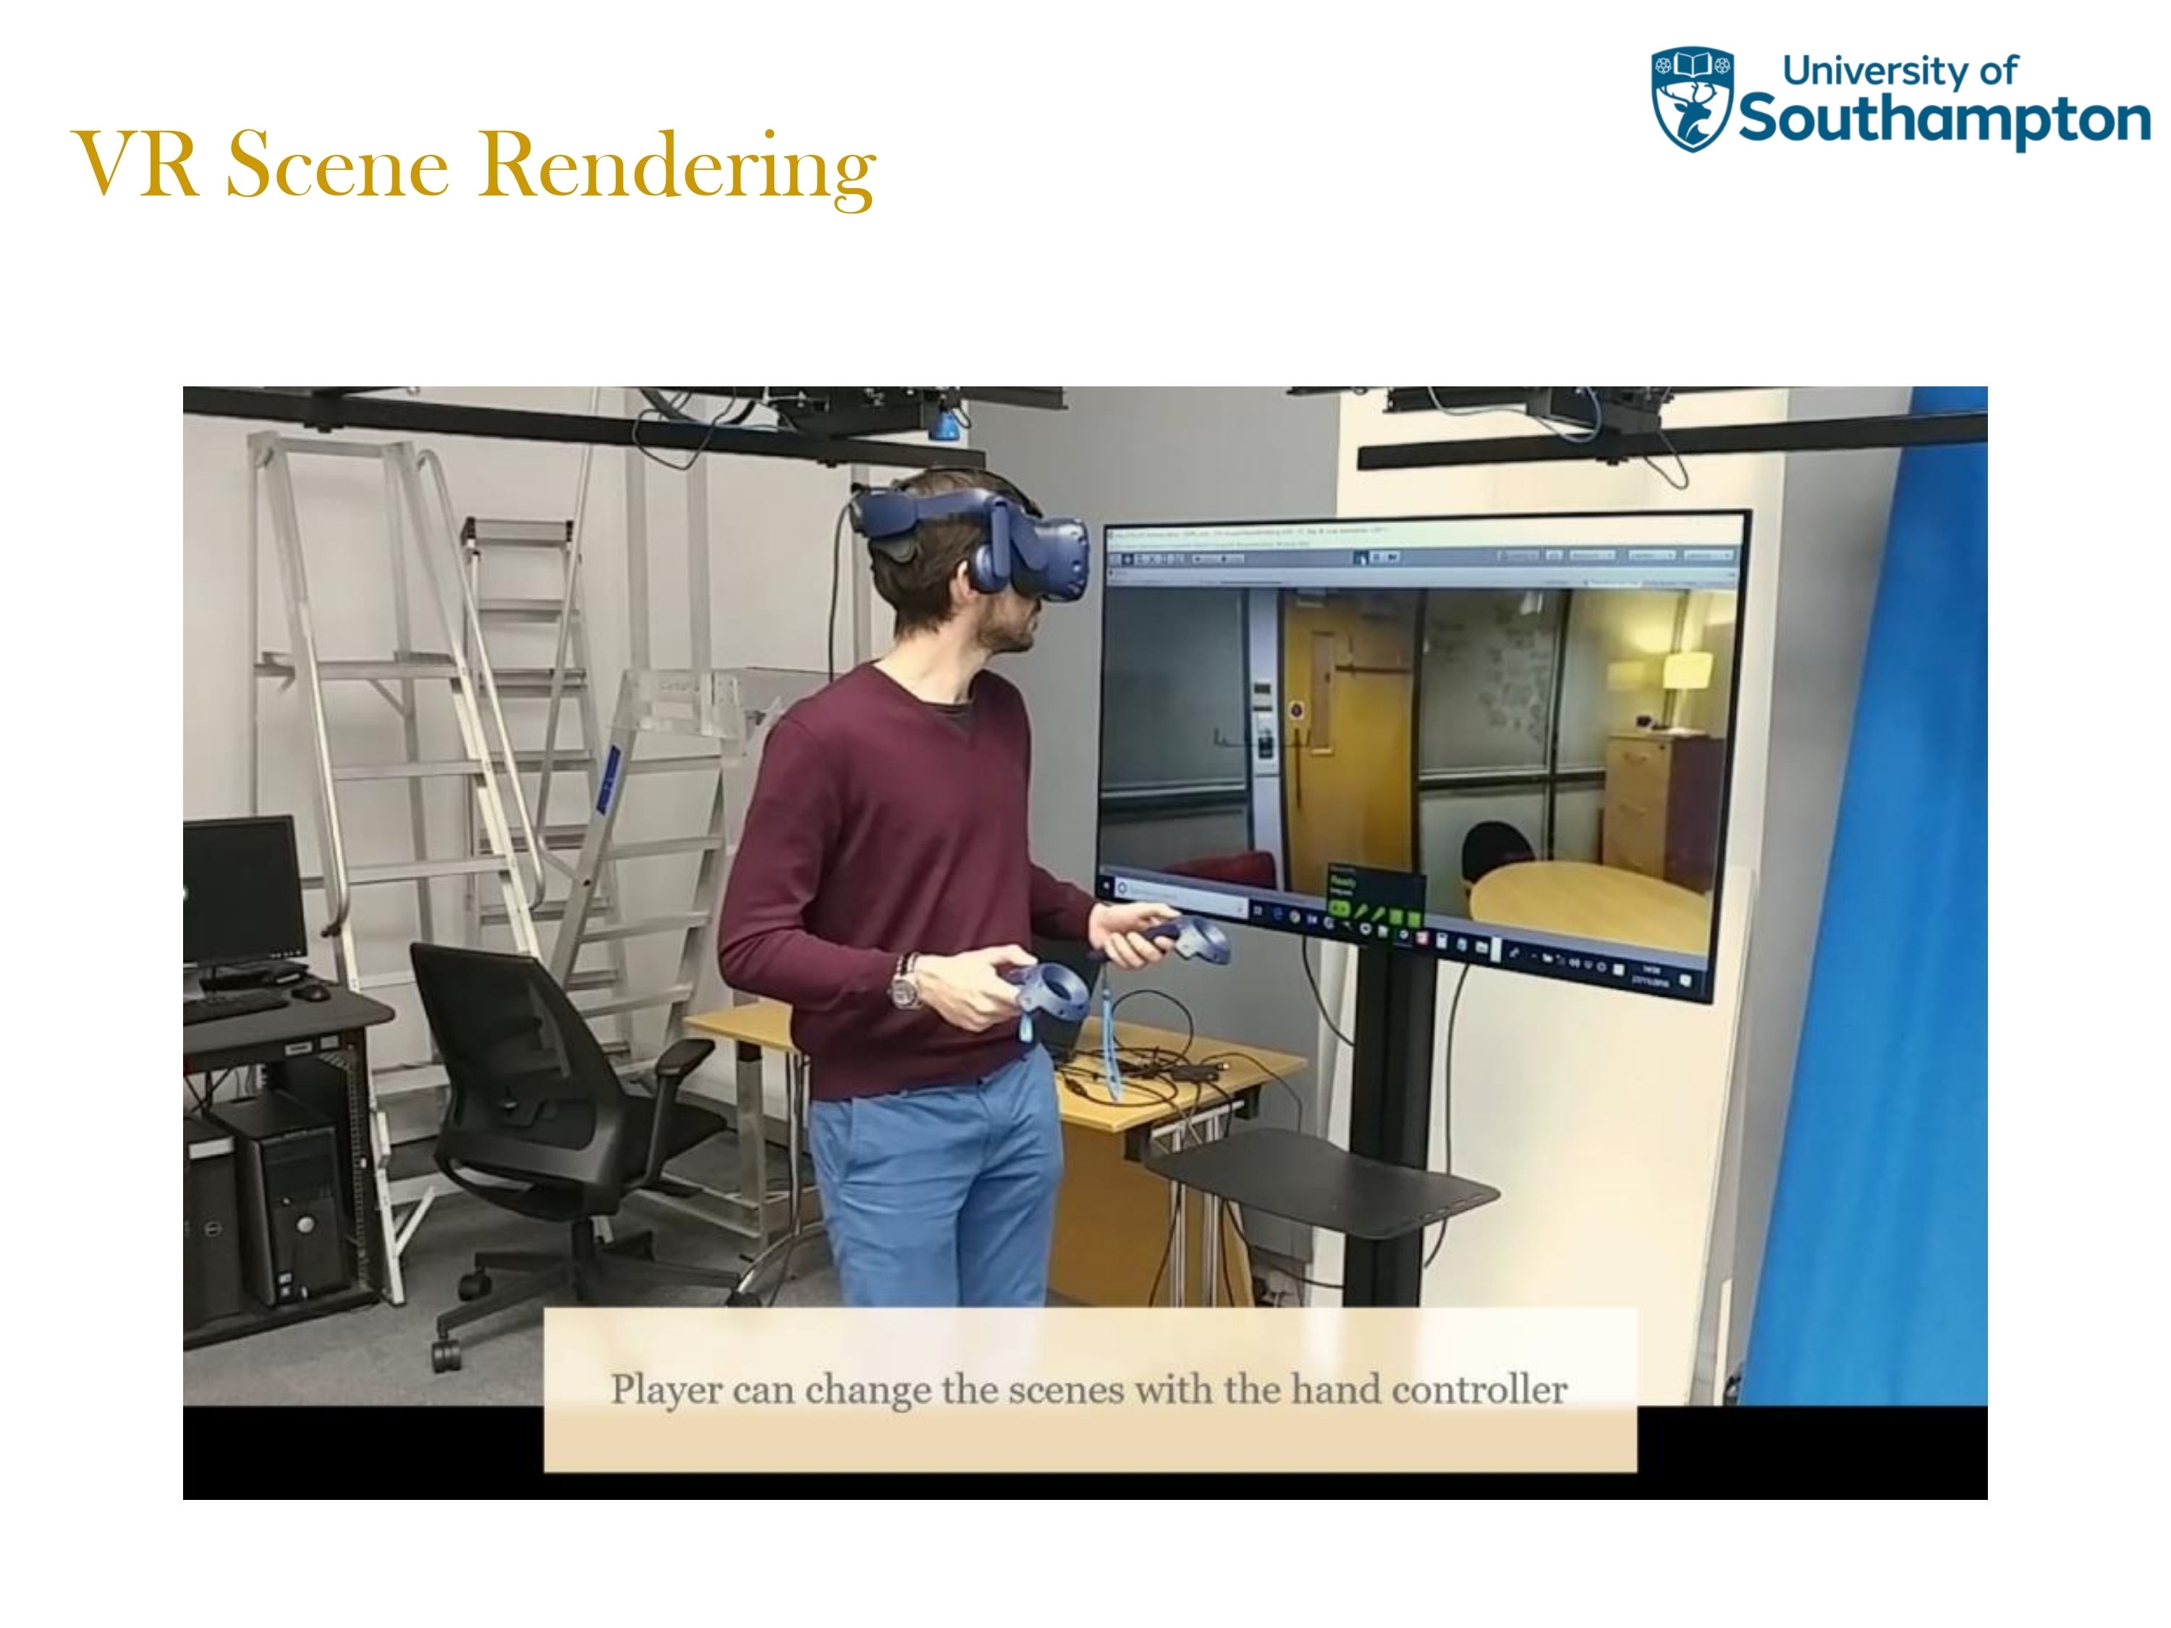Click the Unity step frame button

[1394, 557]
